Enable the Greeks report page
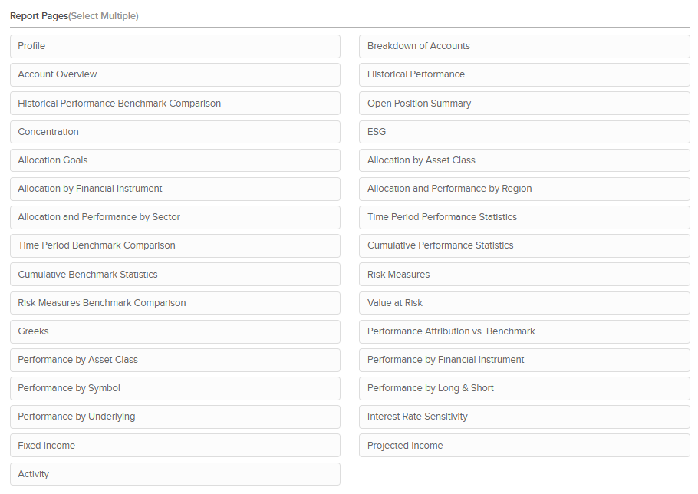This screenshot has height=494, width=698. tap(175, 331)
